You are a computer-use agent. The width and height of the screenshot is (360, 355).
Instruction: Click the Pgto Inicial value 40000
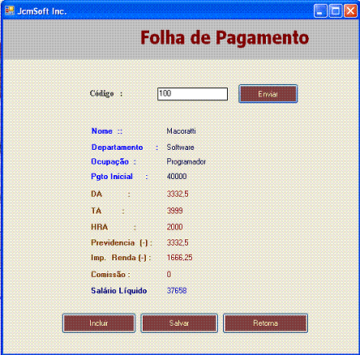pyautogui.click(x=177, y=177)
